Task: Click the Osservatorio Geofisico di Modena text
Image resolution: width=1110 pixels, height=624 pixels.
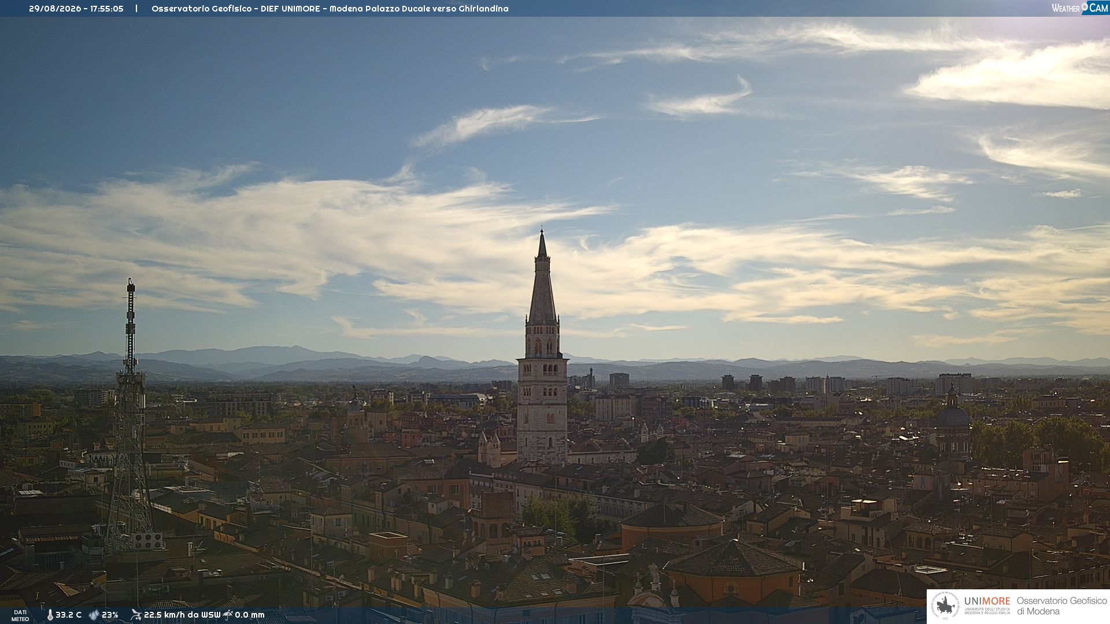Action: pos(1061,606)
